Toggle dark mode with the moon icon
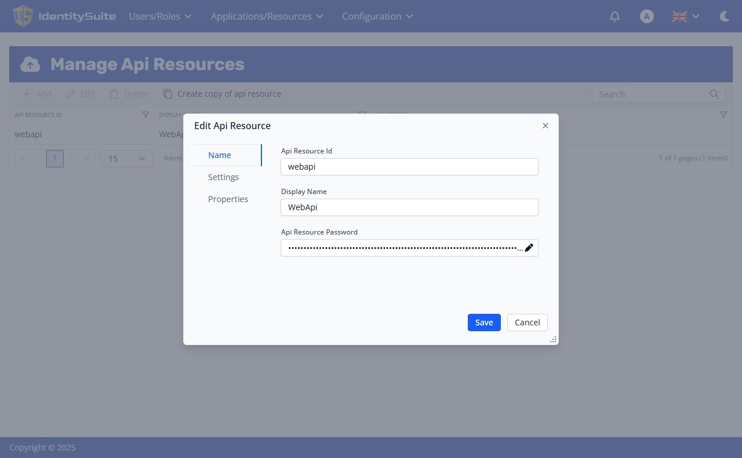742x458 pixels. pos(725,16)
